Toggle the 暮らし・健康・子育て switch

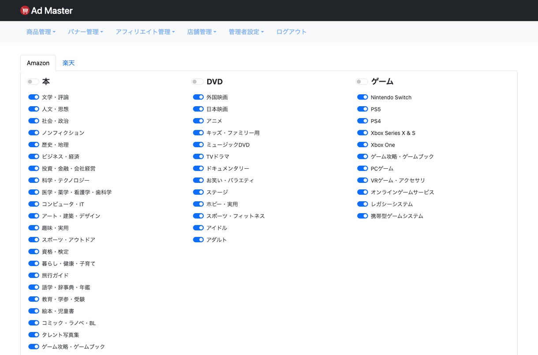[x=34, y=263]
